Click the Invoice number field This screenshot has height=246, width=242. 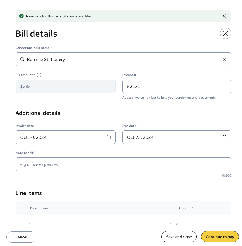177,86
